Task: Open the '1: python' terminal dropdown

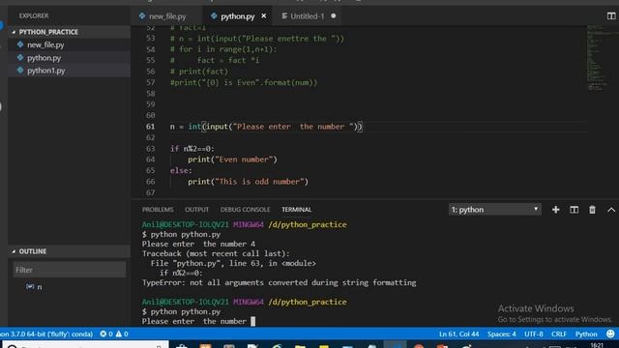Action: (494, 210)
